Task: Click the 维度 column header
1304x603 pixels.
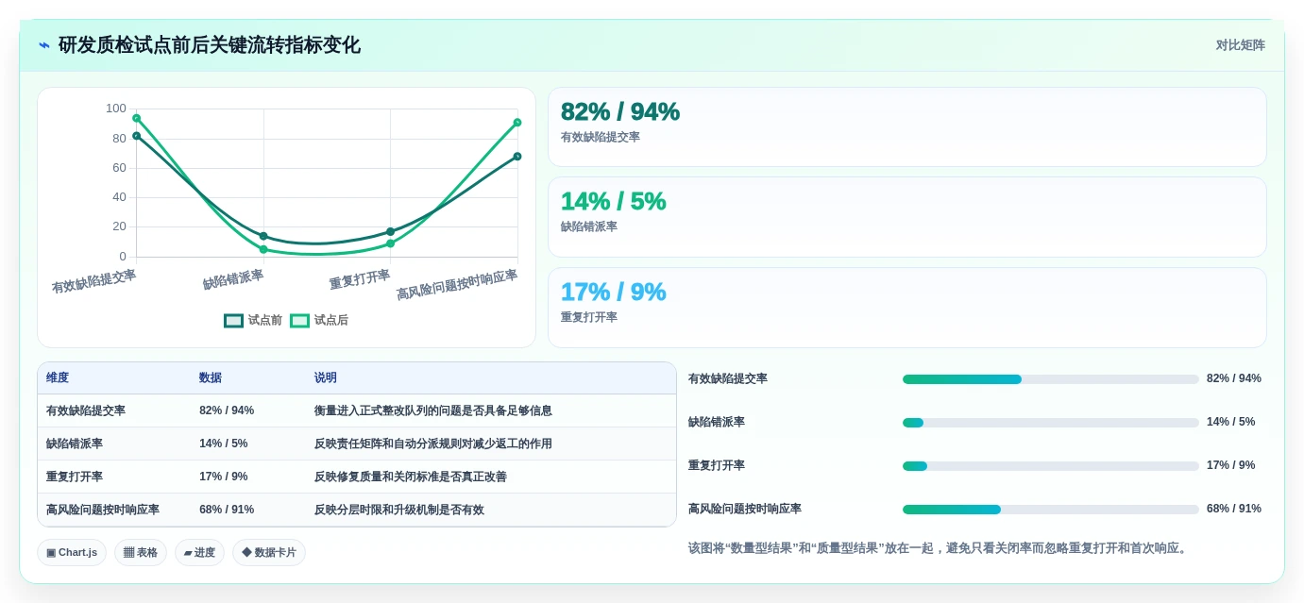Action: [x=58, y=377]
